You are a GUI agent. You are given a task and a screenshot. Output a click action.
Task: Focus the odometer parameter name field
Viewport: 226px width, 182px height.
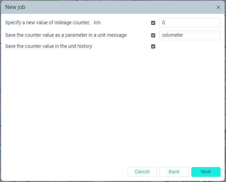(190, 35)
